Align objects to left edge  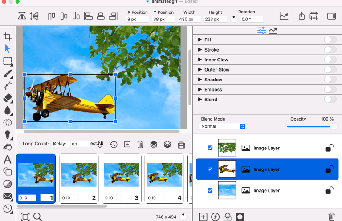click(x=88, y=16)
